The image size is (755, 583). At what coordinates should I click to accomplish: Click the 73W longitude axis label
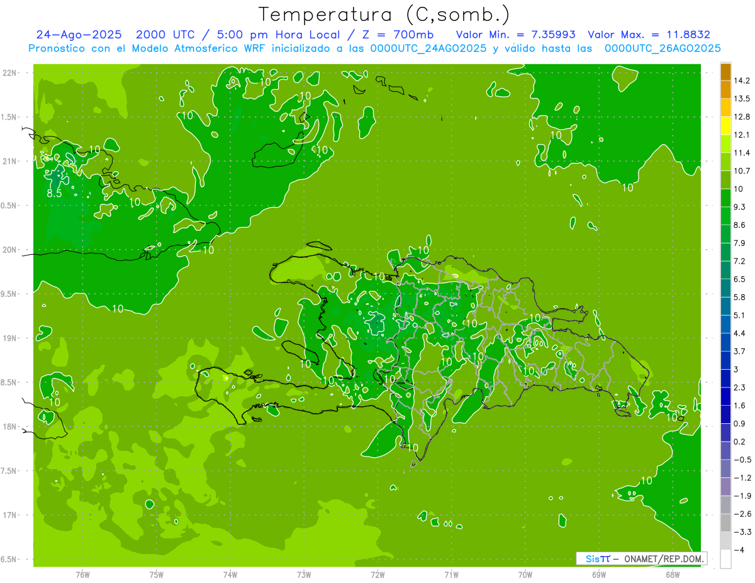[304, 575]
